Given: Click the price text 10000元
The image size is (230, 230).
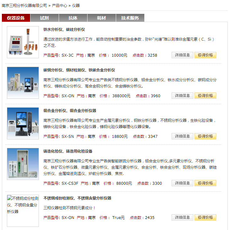Looking at the screenshot, I should [120, 55].
